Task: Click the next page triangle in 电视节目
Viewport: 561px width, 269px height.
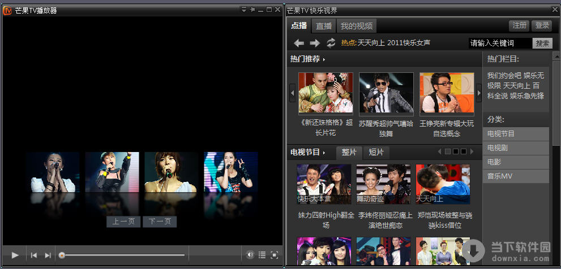Action: point(472,152)
